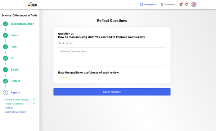Click the comment text area
Viewport: 216px width, 131px height.
(112, 57)
